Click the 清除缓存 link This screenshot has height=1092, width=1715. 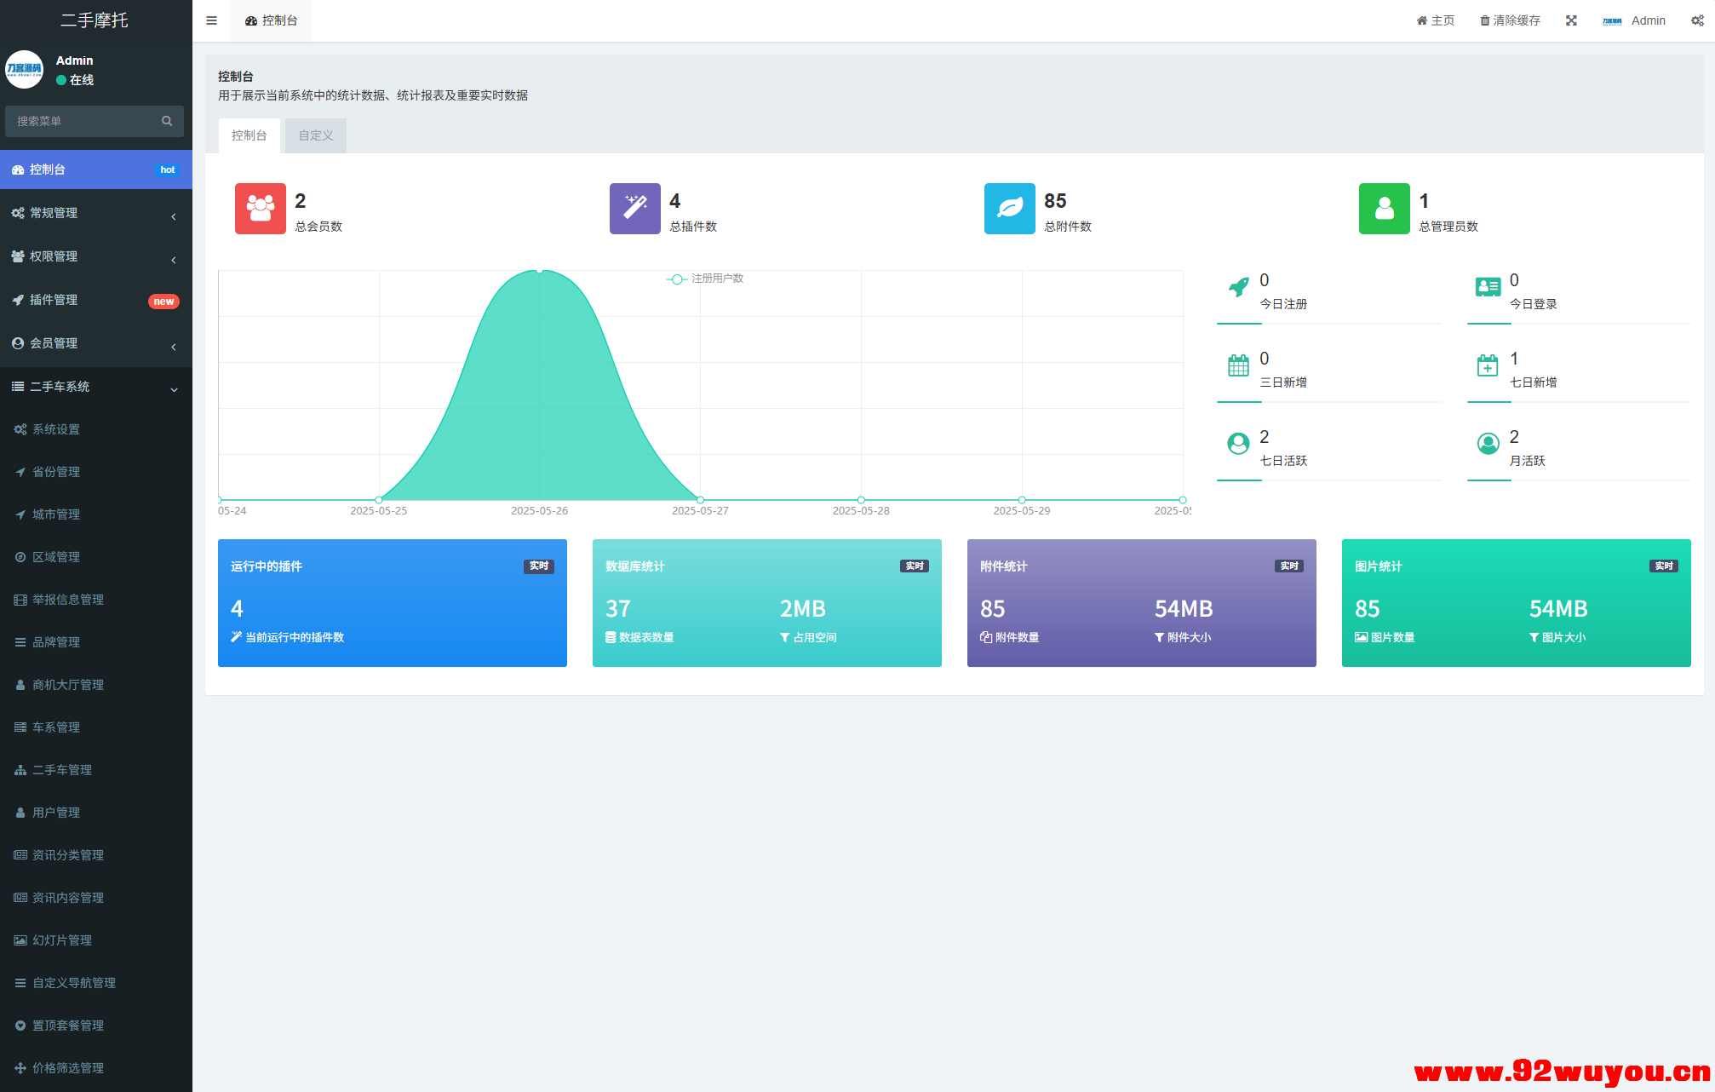1510,20
